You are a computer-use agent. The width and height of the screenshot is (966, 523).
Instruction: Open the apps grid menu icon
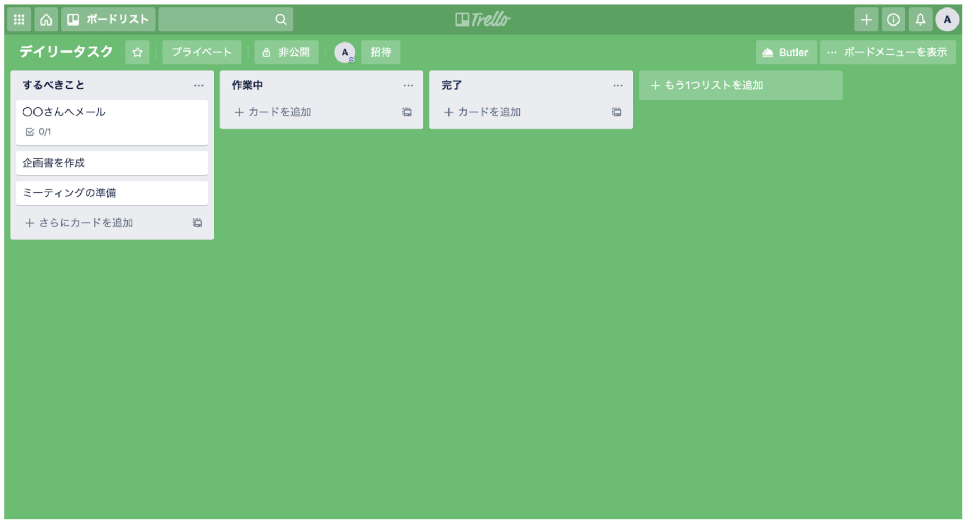(x=19, y=20)
